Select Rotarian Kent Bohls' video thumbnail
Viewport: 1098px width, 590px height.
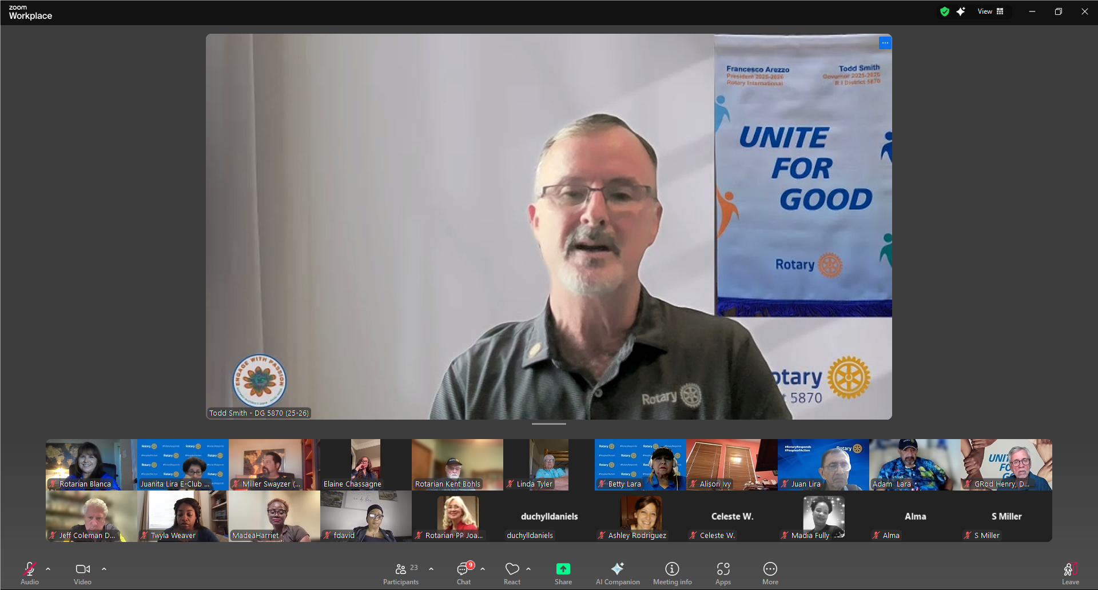457,465
